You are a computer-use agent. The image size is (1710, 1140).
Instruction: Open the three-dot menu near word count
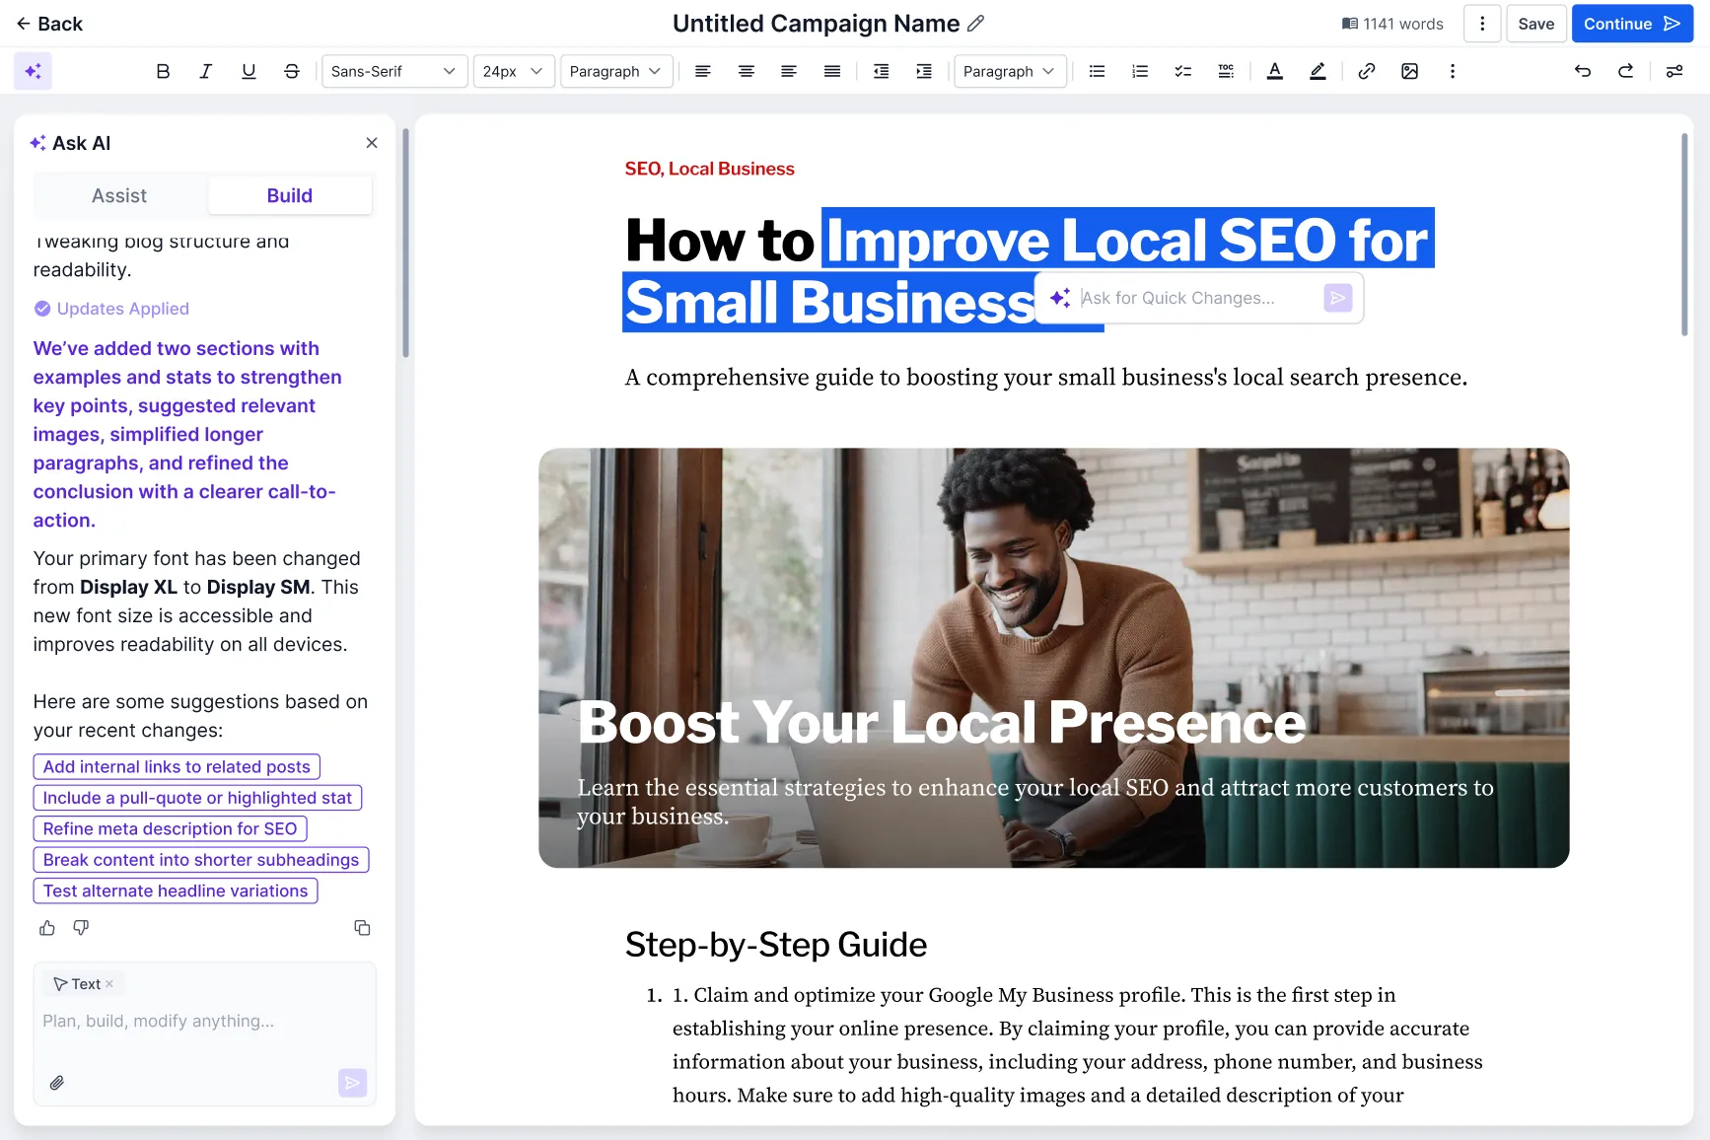[1482, 23]
